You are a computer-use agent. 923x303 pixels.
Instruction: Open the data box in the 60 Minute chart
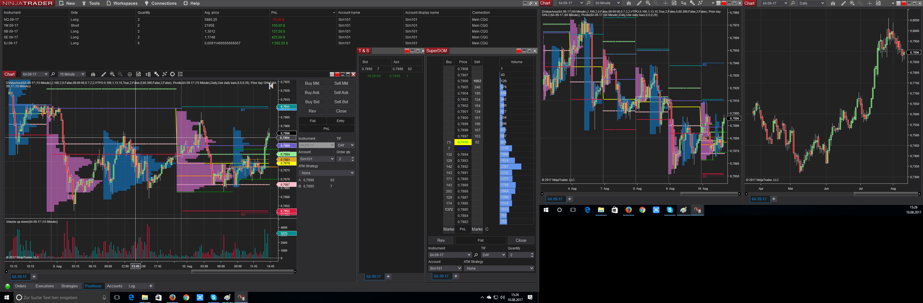(x=674, y=3)
